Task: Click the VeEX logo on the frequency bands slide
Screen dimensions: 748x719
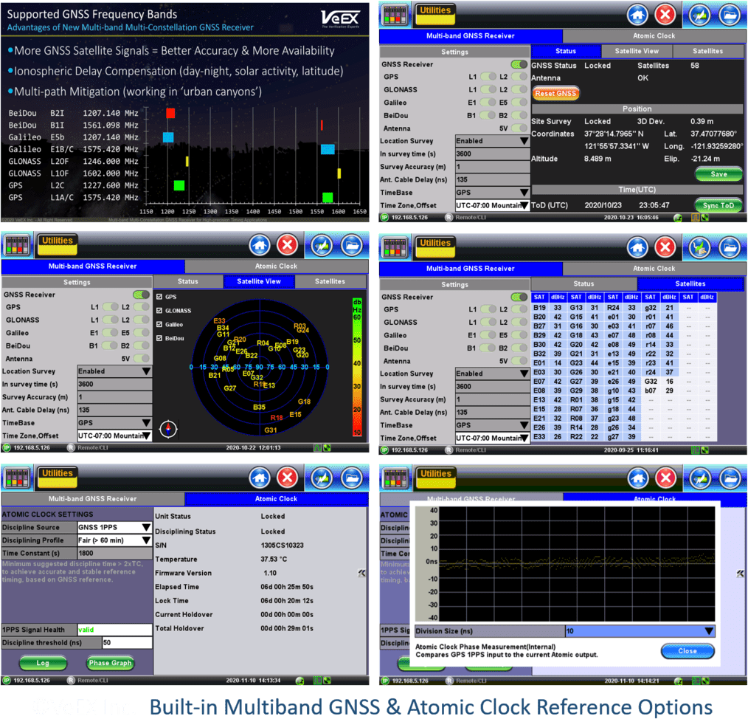Action: (341, 18)
